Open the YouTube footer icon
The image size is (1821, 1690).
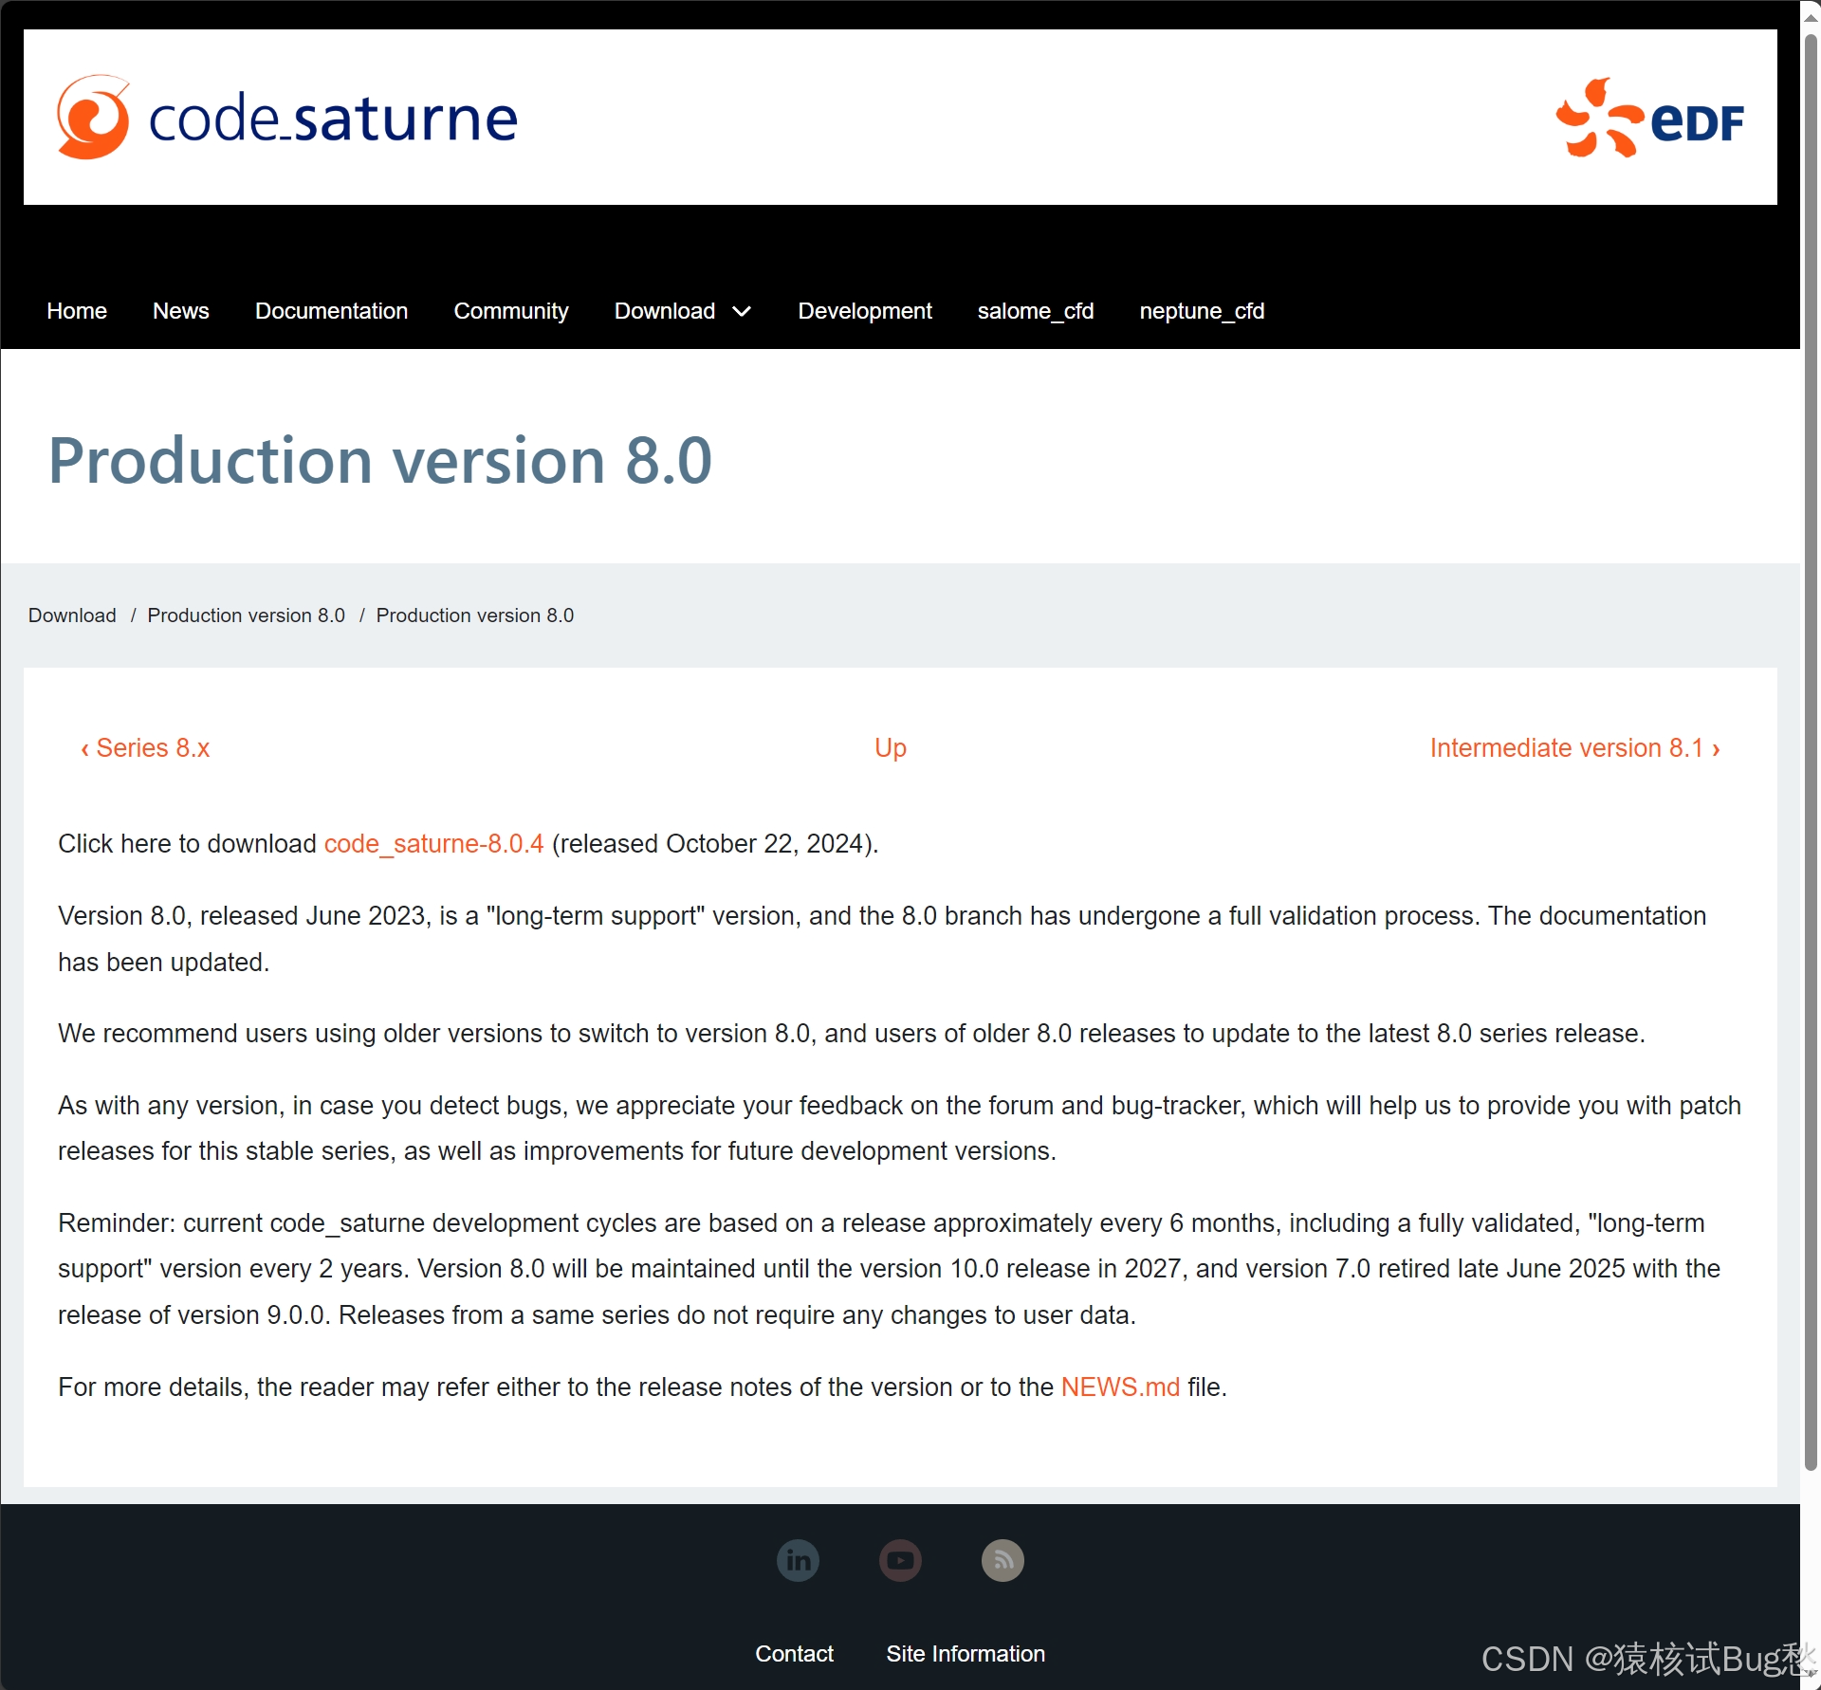900,1560
